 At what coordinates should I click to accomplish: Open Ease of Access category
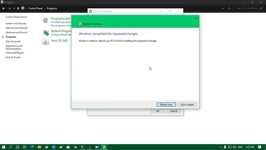click(13, 57)
